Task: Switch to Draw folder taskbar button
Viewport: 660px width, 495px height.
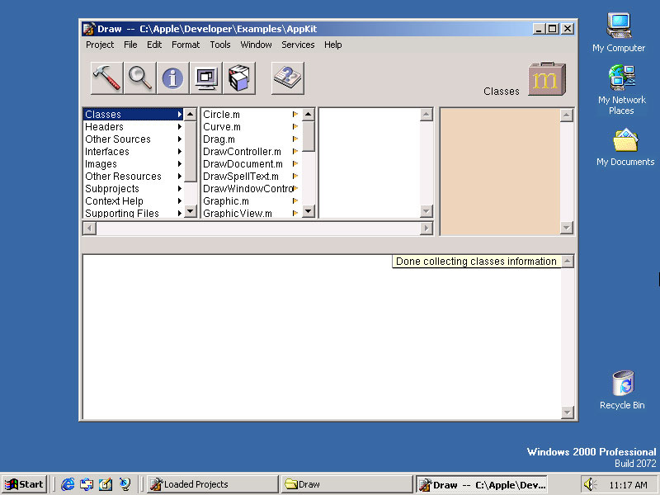Action: 346,484
